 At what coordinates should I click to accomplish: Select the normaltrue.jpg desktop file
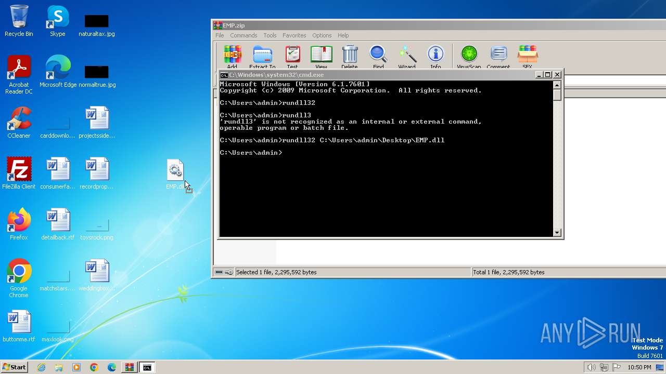point(97,76)
